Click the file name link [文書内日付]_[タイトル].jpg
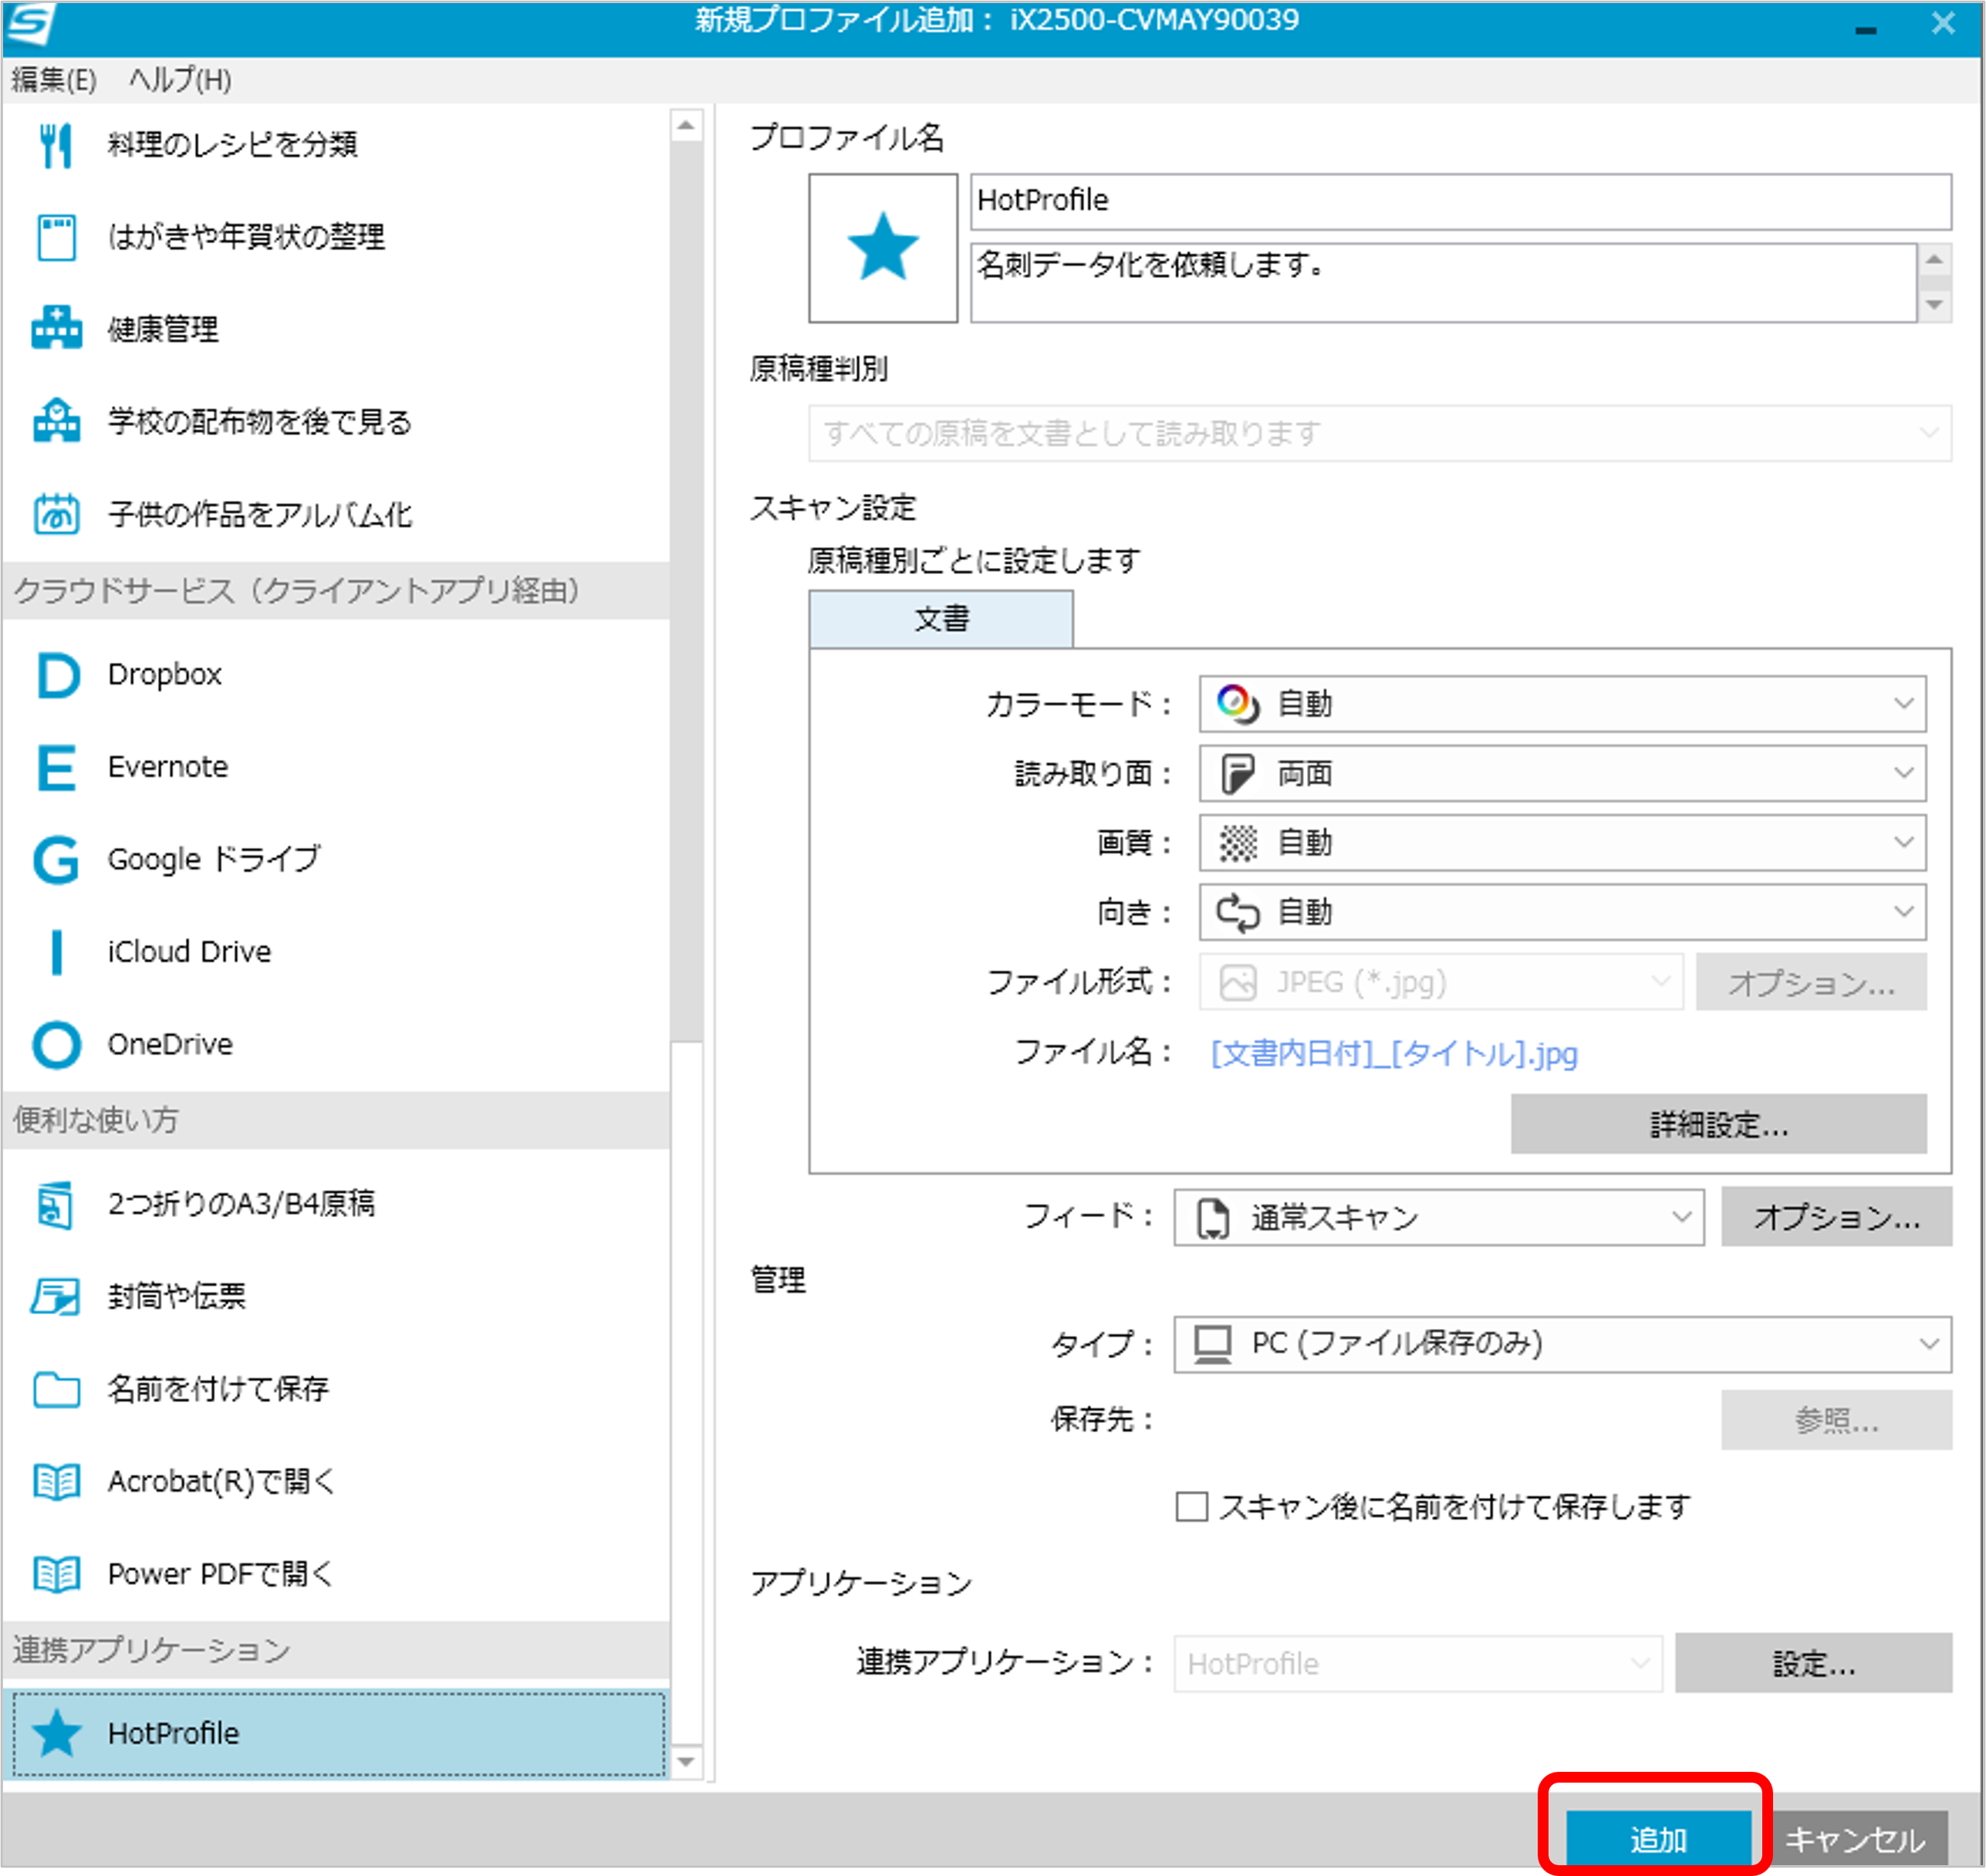 click(1393, 1053)
